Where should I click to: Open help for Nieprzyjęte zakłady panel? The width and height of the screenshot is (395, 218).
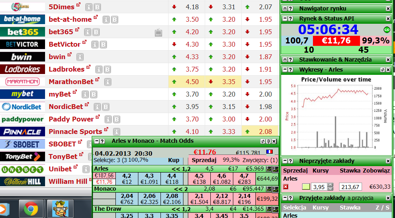[x=291, y=161]
